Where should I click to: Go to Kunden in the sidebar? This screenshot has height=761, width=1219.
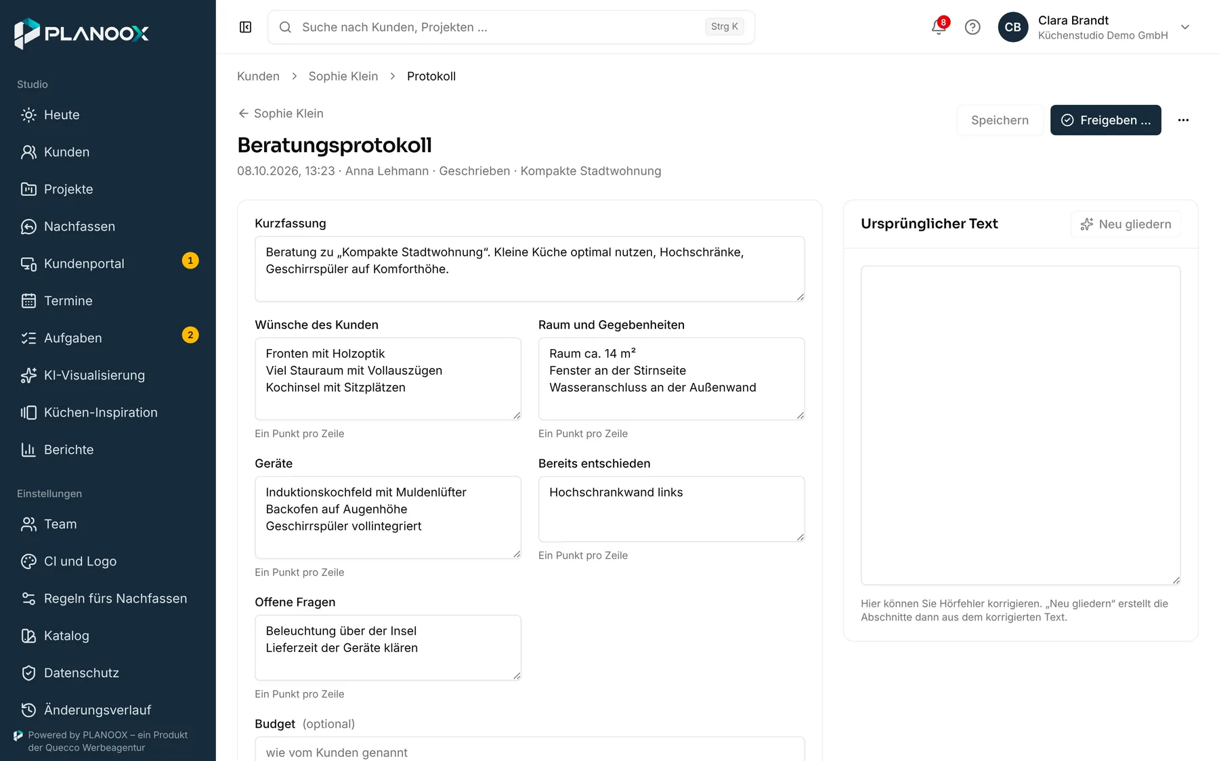(x=108, y=152)
